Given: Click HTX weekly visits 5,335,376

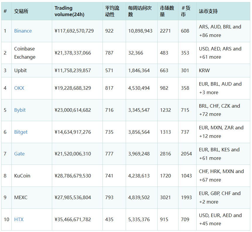Looking at the screenshot, I should click(139, 219).
